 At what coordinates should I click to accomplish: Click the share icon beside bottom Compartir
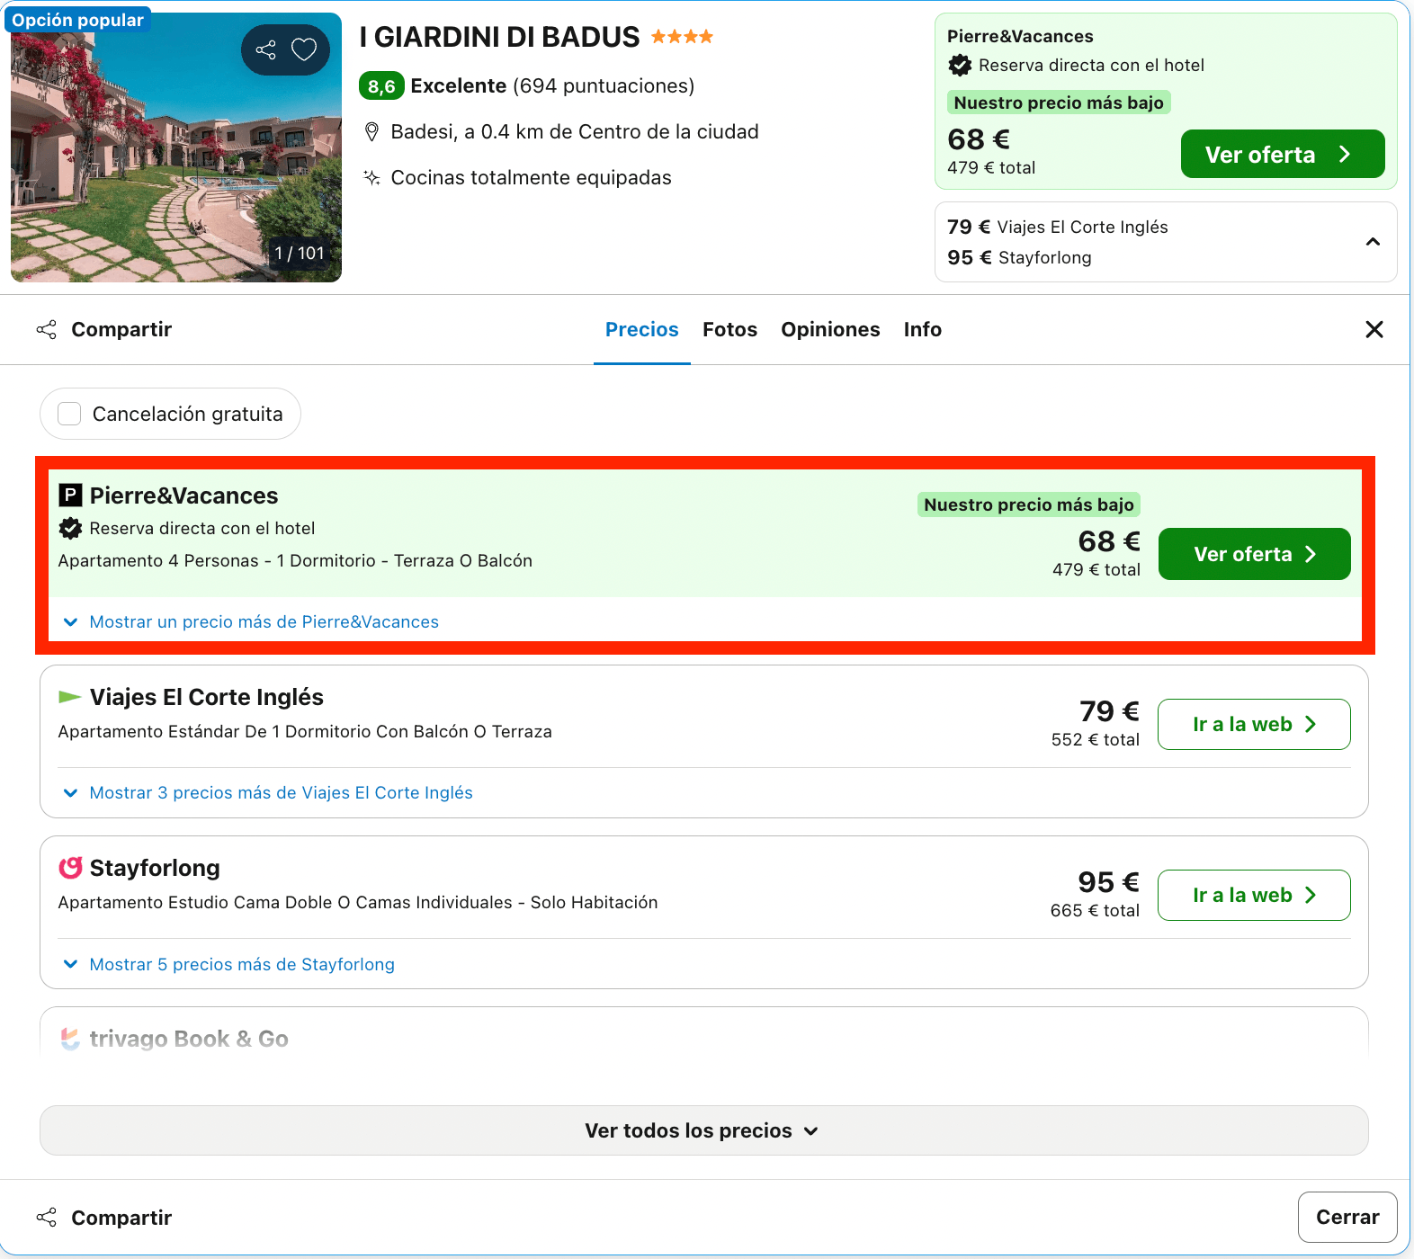tap(47, 1218)
